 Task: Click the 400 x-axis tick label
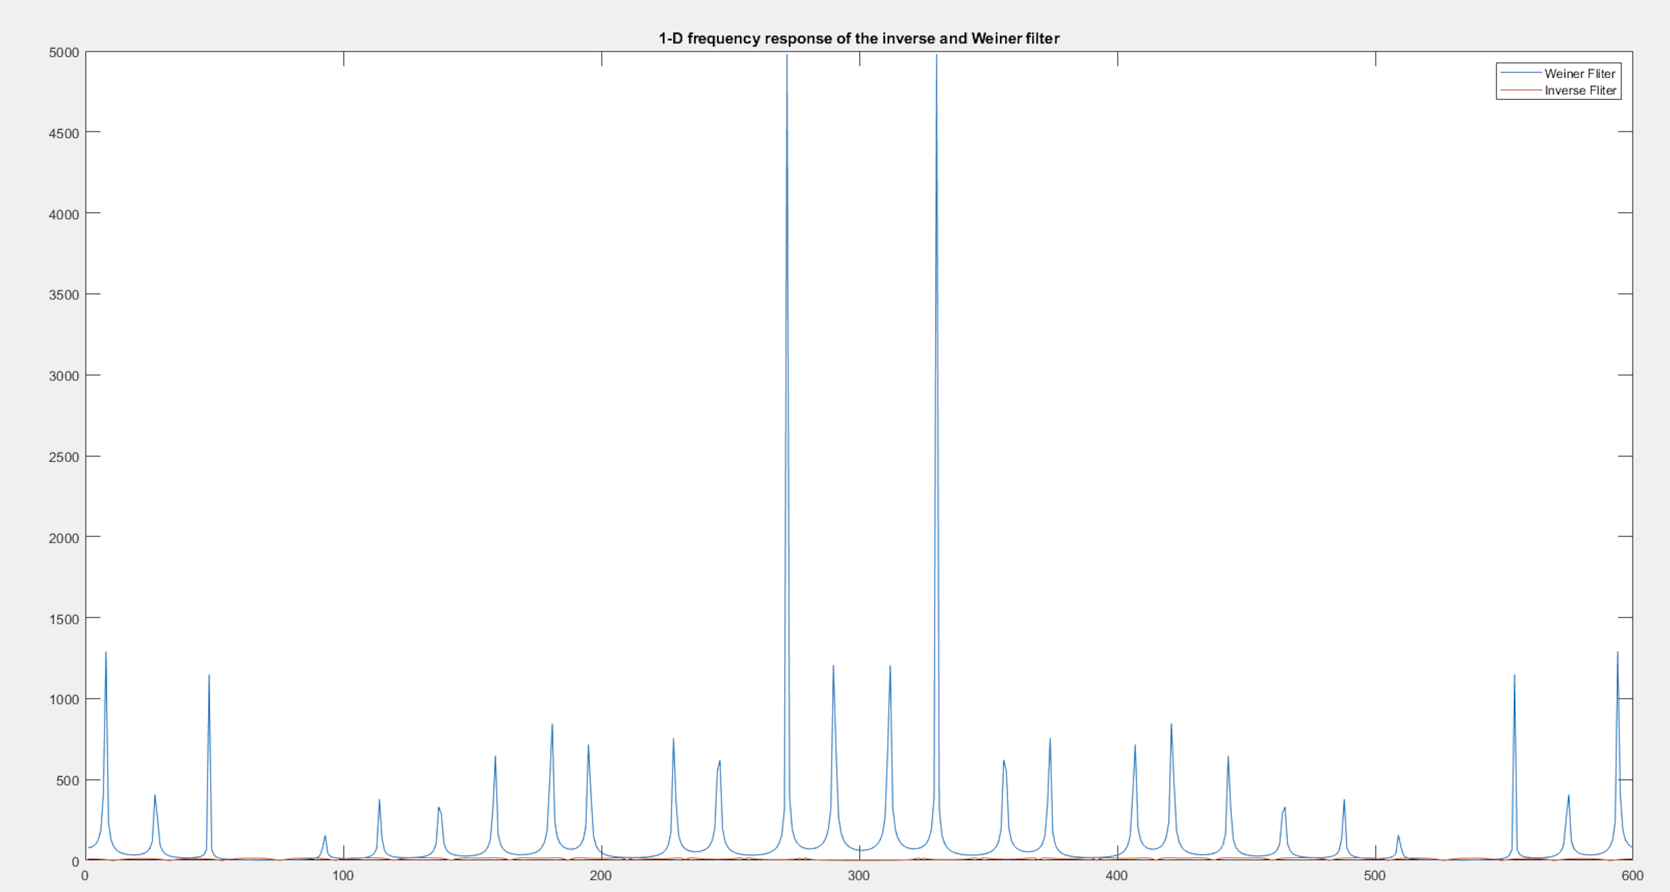tap(1117, 876)
